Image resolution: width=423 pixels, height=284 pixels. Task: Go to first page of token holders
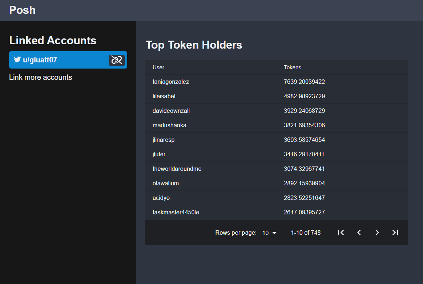click(x=341, y=232)
